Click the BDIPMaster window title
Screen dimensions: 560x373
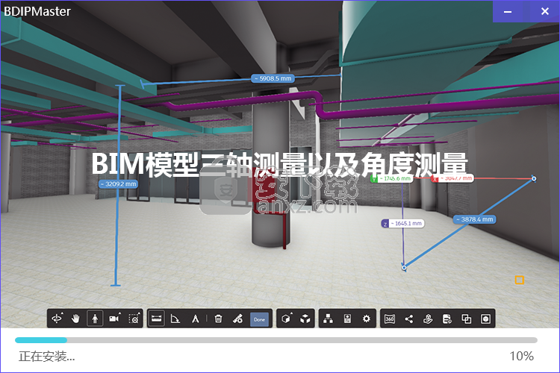(37, 11)
